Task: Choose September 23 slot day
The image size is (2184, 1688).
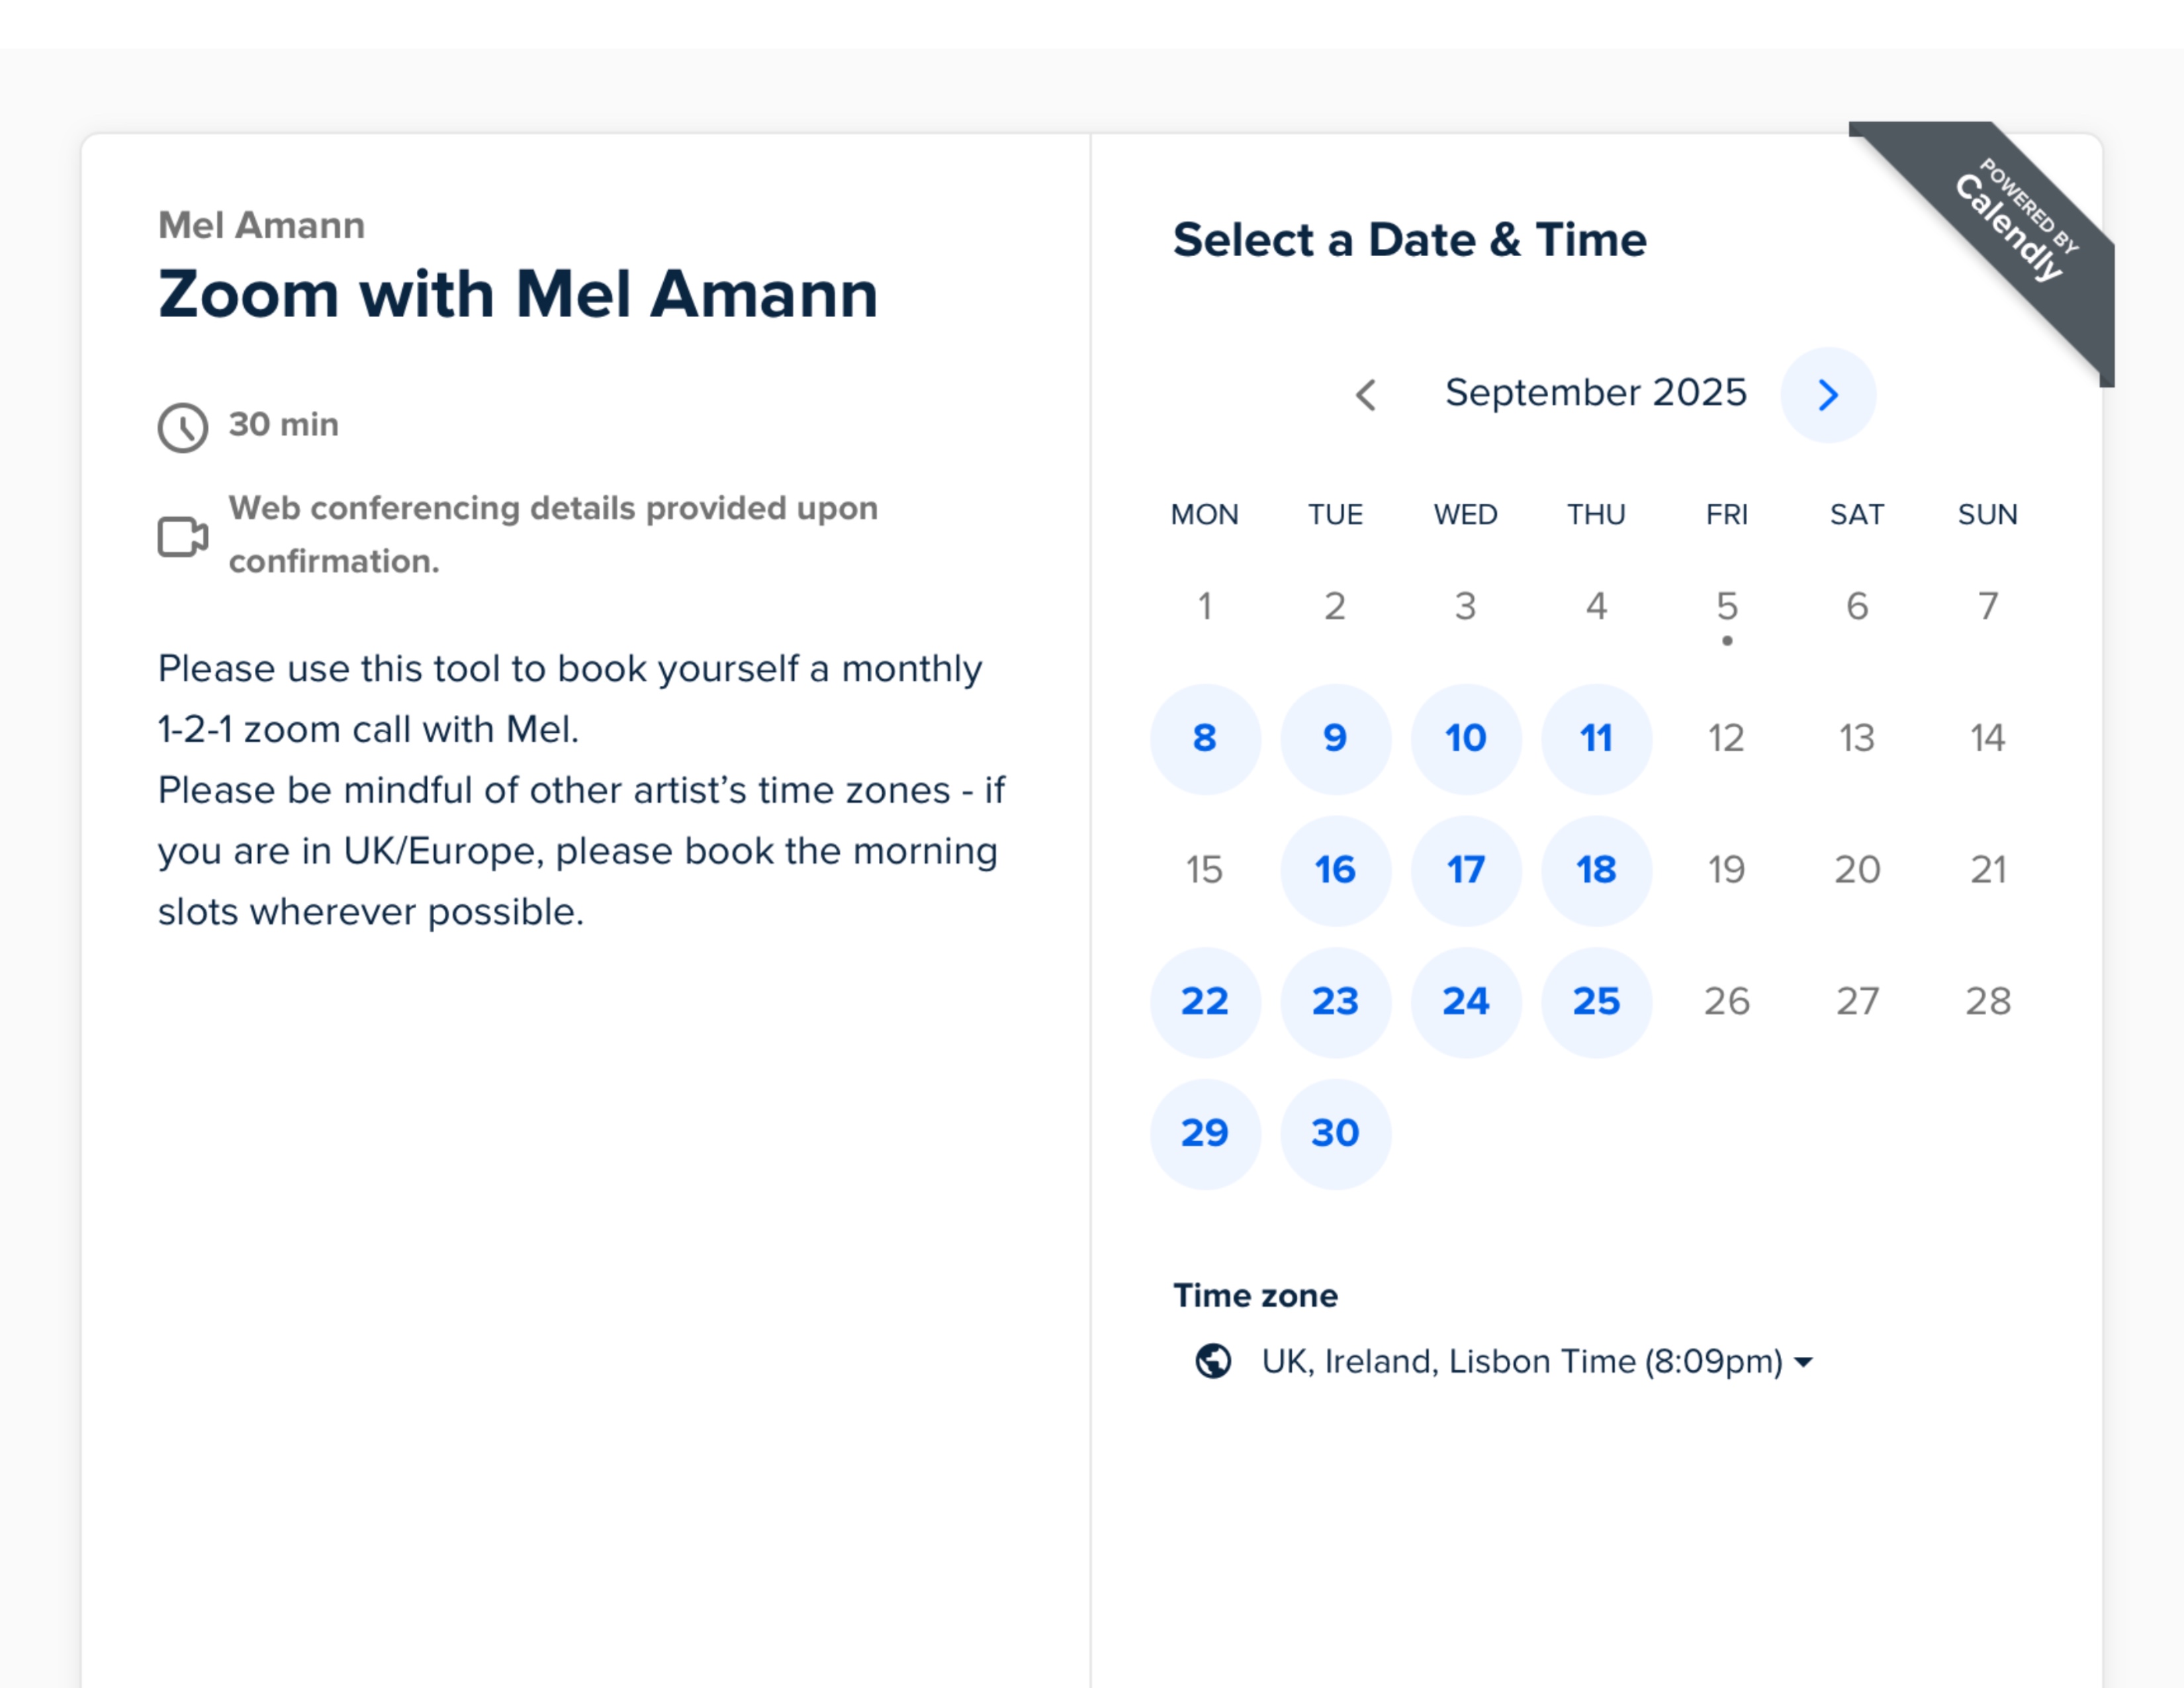Action: pyautogui.click(x=1336, y=1002)
